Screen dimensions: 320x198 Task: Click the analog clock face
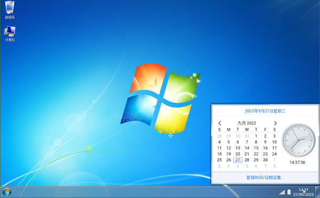pyautogui.click(x=299, y=140)
